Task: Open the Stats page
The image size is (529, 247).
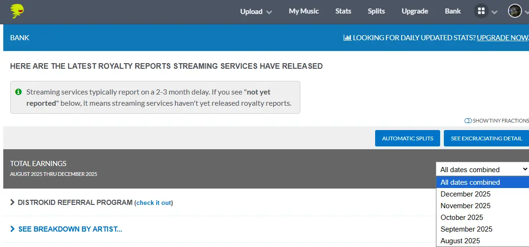Action: 343,11
